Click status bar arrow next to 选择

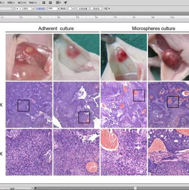point(32,188)
